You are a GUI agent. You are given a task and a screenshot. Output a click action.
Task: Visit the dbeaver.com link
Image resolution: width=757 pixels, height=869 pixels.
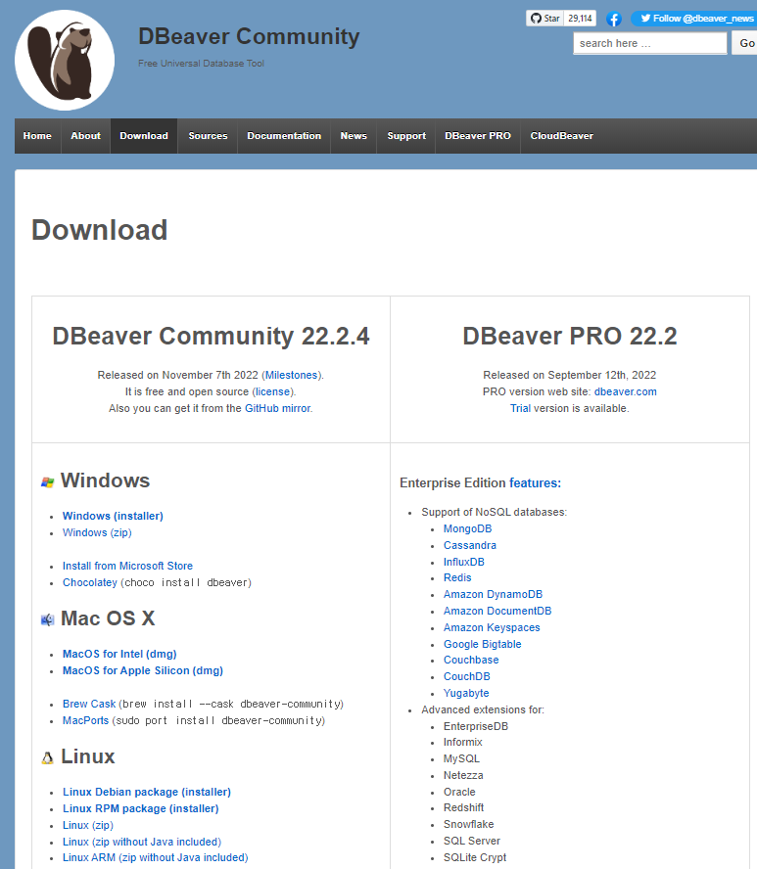(626, 391)
